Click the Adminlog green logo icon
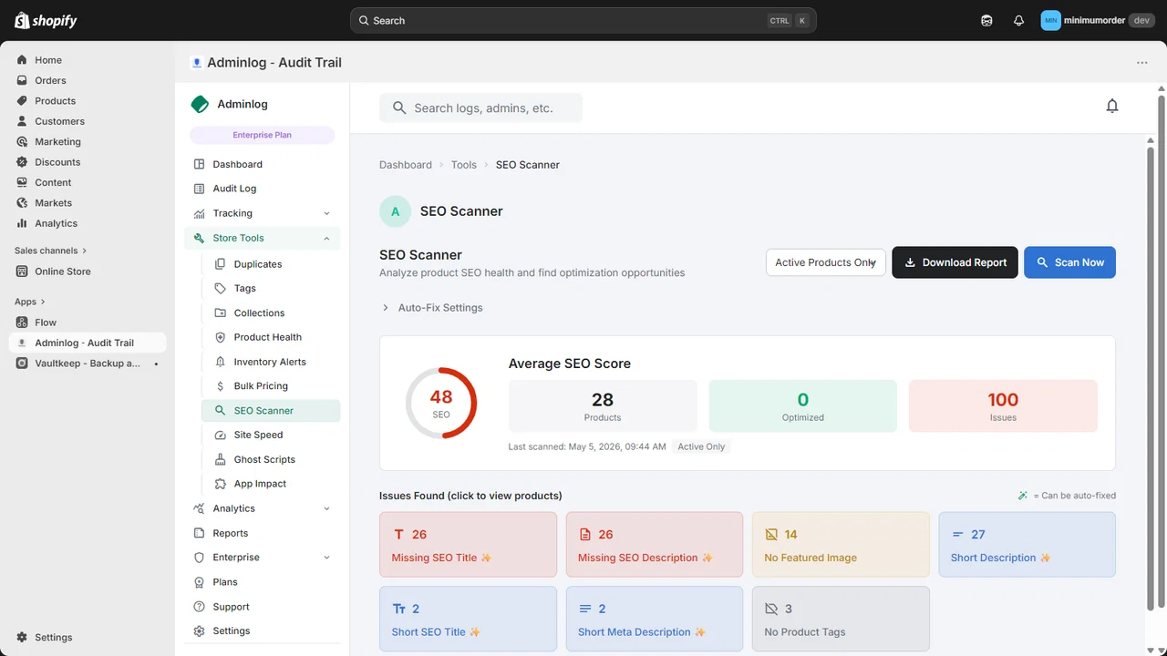This screenshot has width=1167, height=656. click(200, 104)
